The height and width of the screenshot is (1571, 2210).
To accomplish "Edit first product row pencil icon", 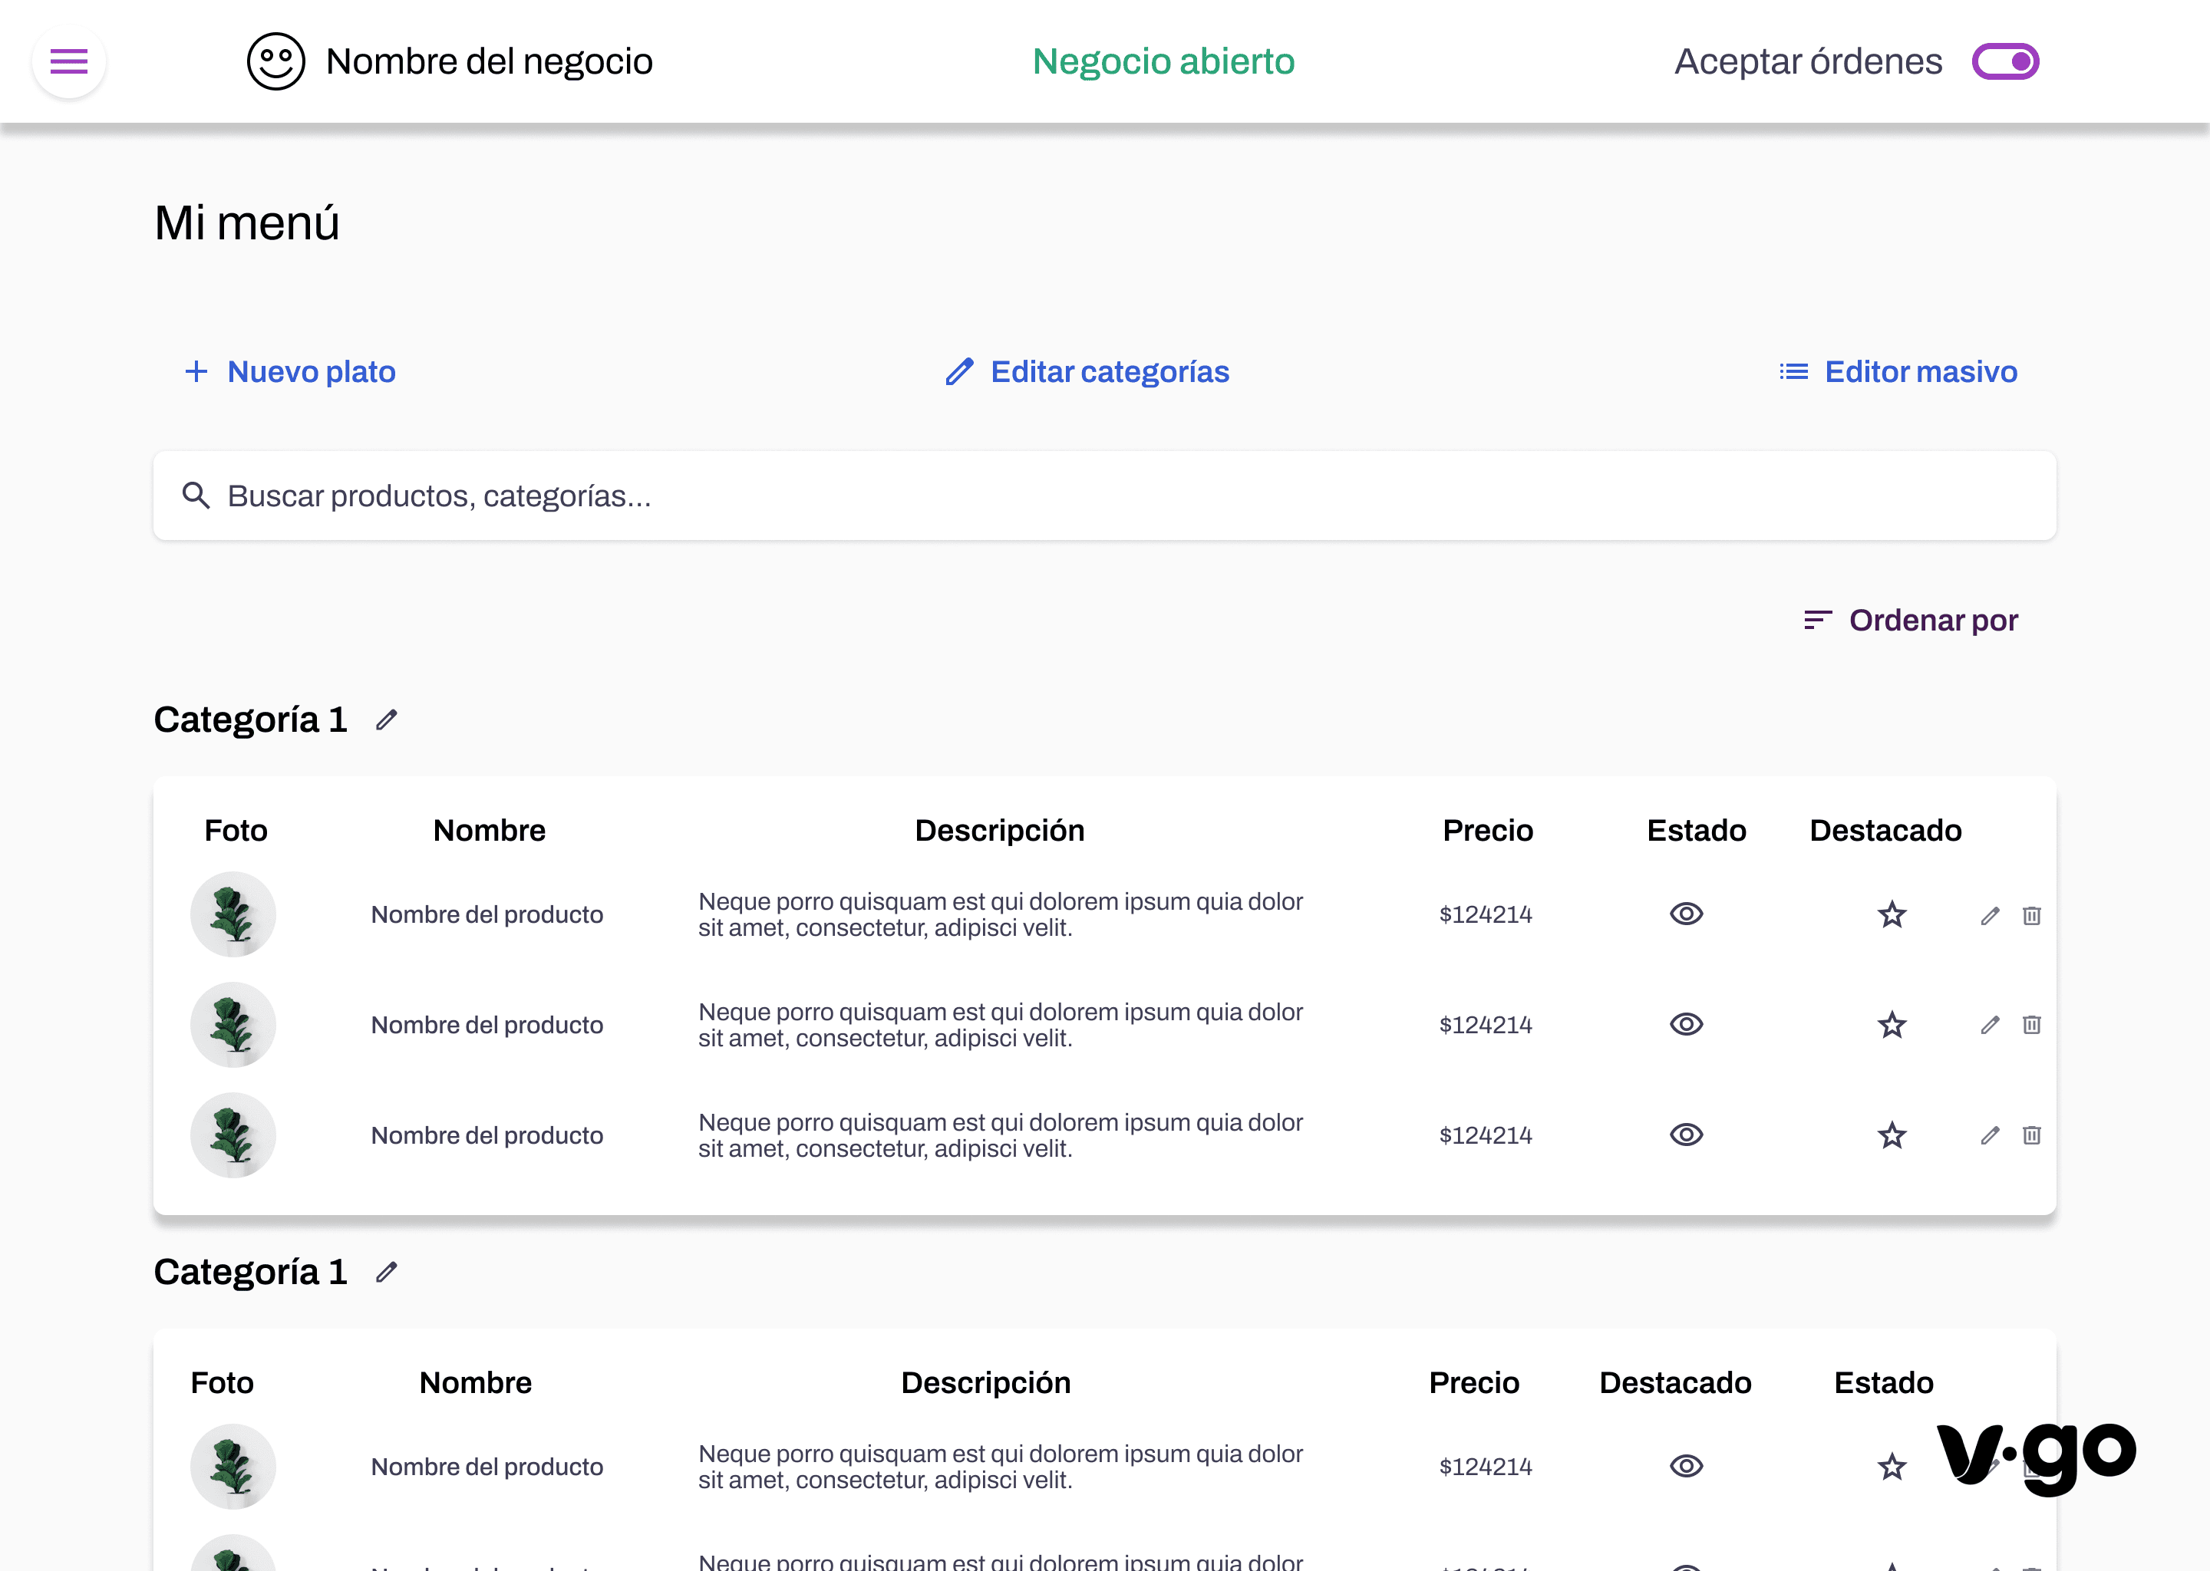I will (x=1991, y=915).
